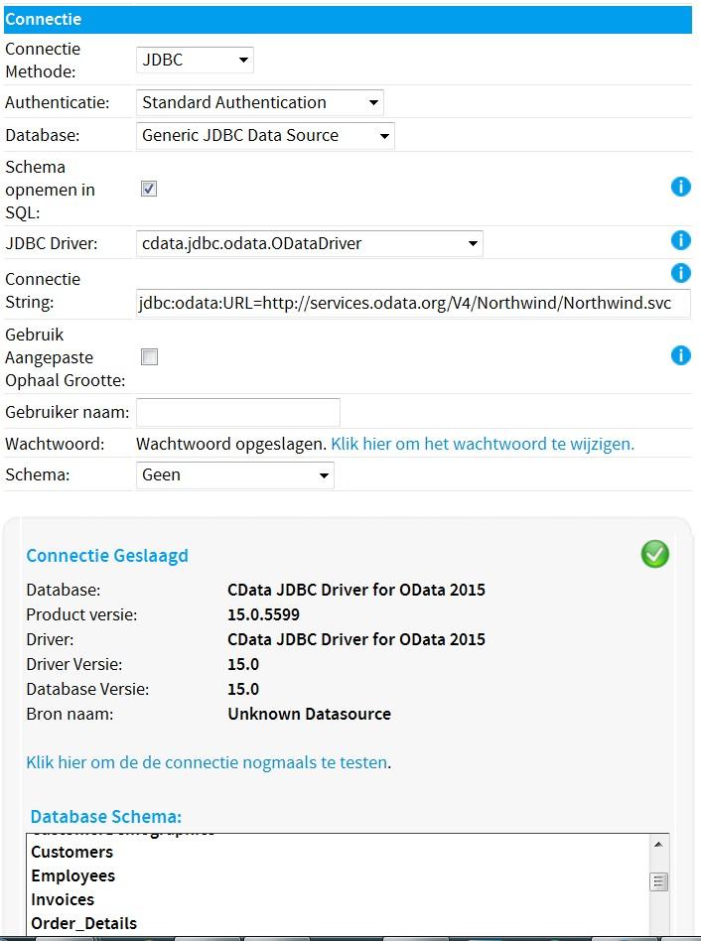The image size is (701, 941).
Task: Click scroll up arrow in schema list
Action: tap(658, 845)
